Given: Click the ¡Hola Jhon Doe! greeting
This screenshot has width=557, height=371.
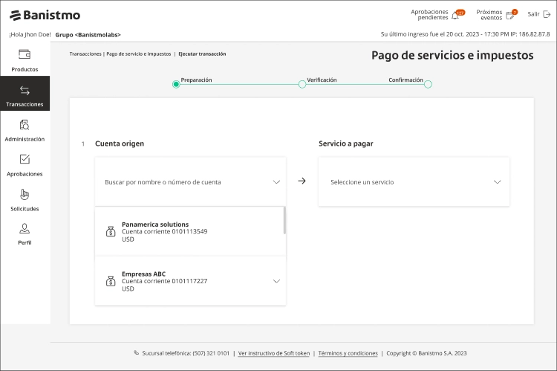Looking at the screenshot, I should tap(30, 34).
